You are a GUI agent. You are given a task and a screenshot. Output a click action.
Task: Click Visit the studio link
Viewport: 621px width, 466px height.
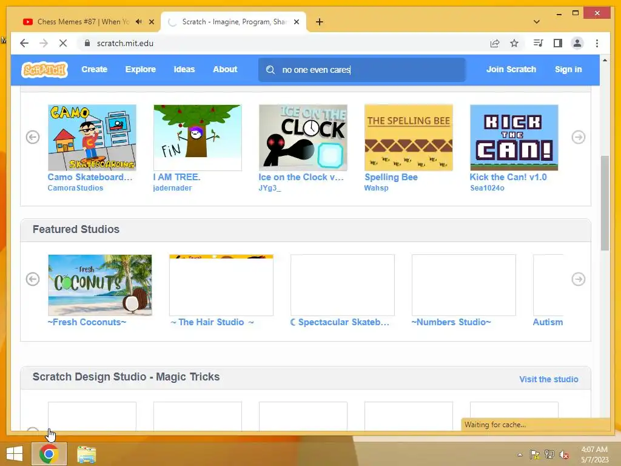coord(548,379)
